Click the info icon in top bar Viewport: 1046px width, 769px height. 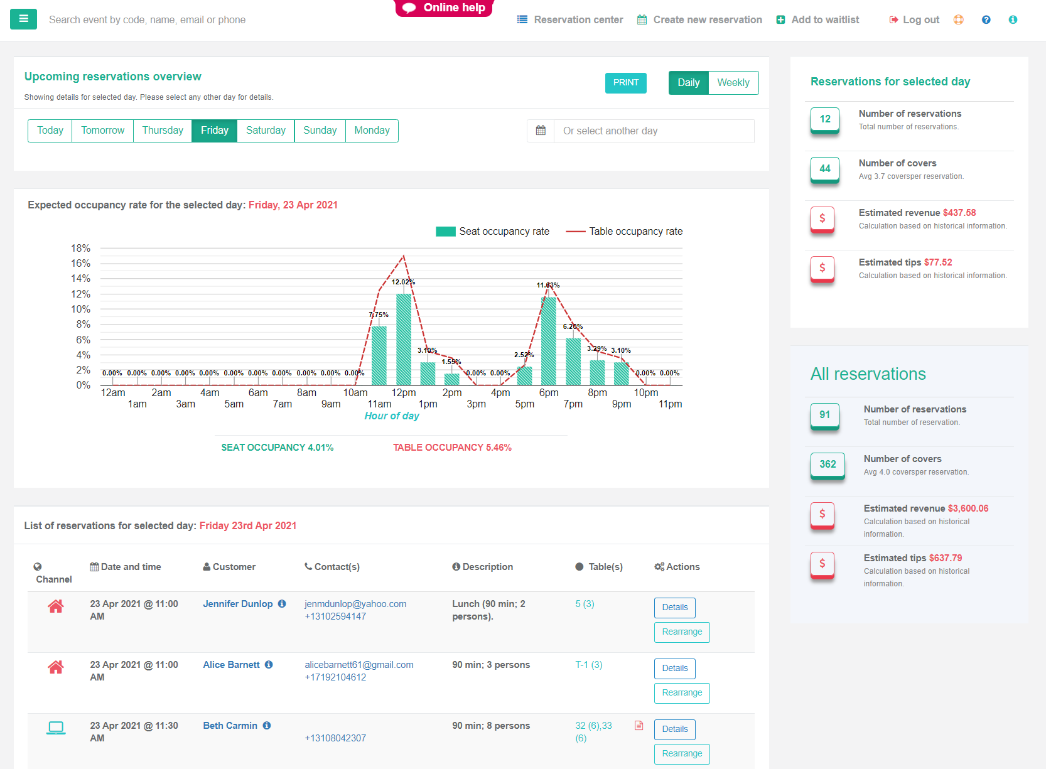pos(1013,19)
